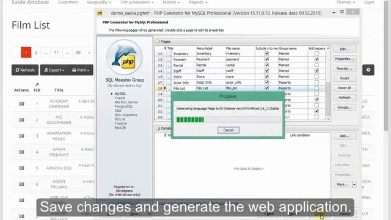Go to page 11 of film list
The width and height of the screenshot is (391, 220).
click(56, 53)
